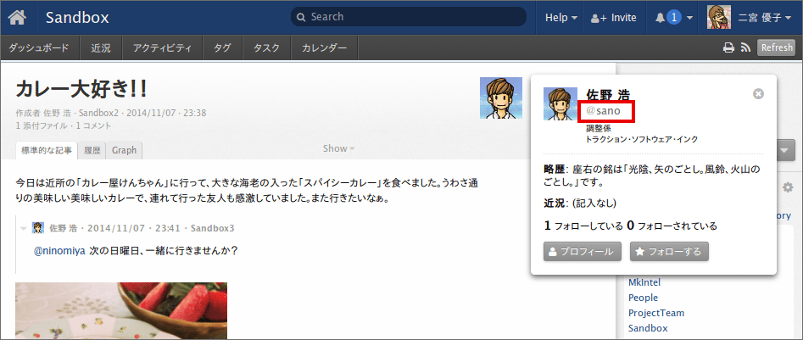
Task: Click the 0 フォローされている count
Action: [x=672, y=226]
